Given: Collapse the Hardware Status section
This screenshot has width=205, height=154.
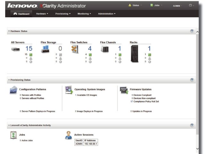Looking at the screenshot, I should click(x=9, y=31).
